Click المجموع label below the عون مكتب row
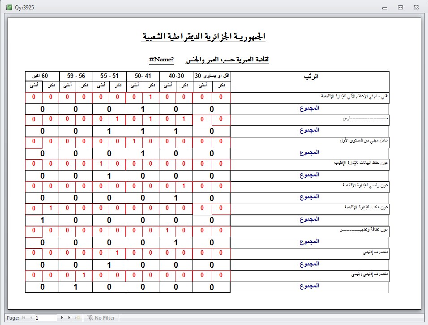The width and height of the screenshot is (428, 325). 309,219
